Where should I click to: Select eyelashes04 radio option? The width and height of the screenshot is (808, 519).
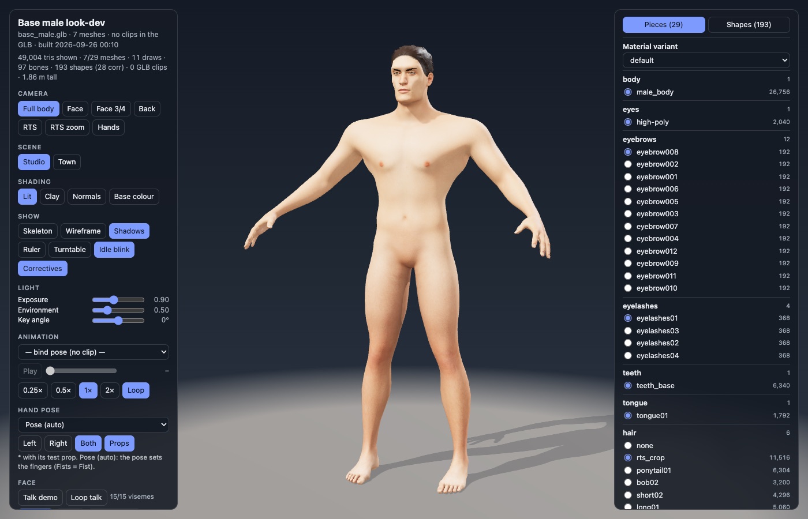[x=628, y=356]
